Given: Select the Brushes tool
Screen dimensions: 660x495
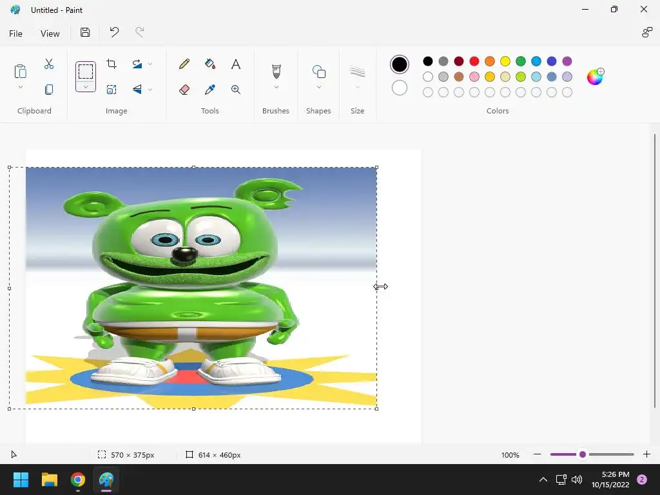Looking at the screenshot, I should coord(276,71).
